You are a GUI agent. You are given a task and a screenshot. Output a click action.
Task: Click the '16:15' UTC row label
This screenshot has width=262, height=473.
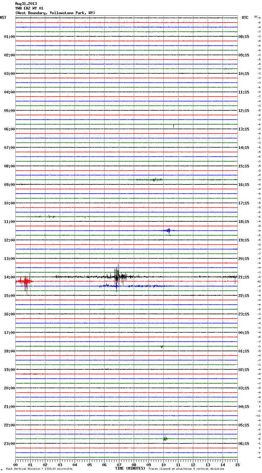coord(244,185)
